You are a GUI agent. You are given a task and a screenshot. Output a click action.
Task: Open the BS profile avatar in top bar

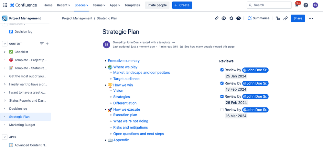point(315,5)
